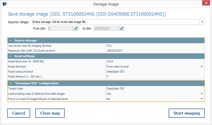Screen dimensions: 212x125
Task: Click the app icon in title bar
Action: pos(4,4)
